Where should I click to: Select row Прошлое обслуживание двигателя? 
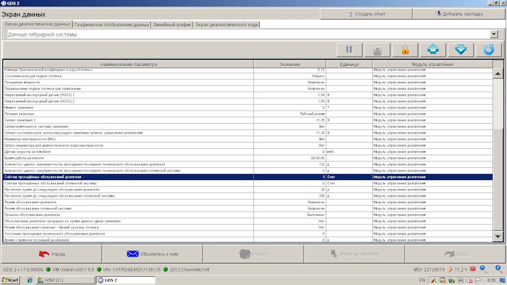coord(248,215)
